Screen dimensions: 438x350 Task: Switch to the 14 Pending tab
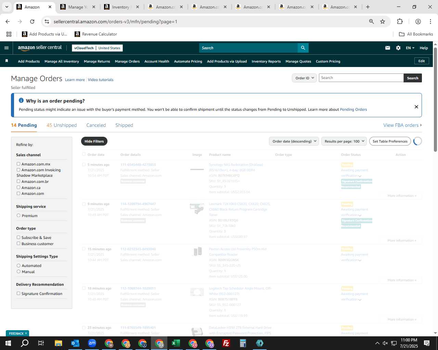[24, 125]
